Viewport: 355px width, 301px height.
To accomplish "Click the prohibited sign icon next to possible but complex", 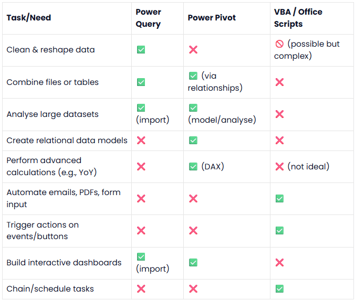I will (279, 44).
